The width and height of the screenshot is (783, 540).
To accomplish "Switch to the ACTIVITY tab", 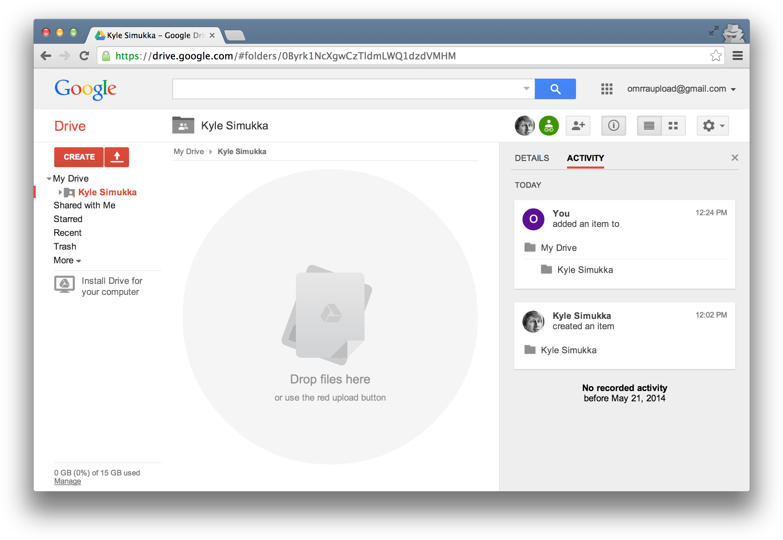I will click(585, 158).
